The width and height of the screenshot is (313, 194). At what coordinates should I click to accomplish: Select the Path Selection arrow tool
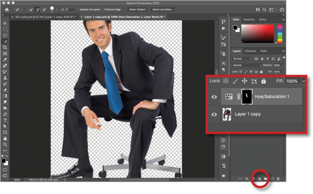(5, 126)
